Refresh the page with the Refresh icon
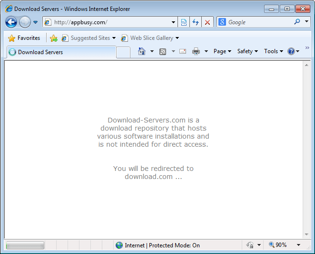The height and width of the screenshot is (254, 315). click(196, 22)
